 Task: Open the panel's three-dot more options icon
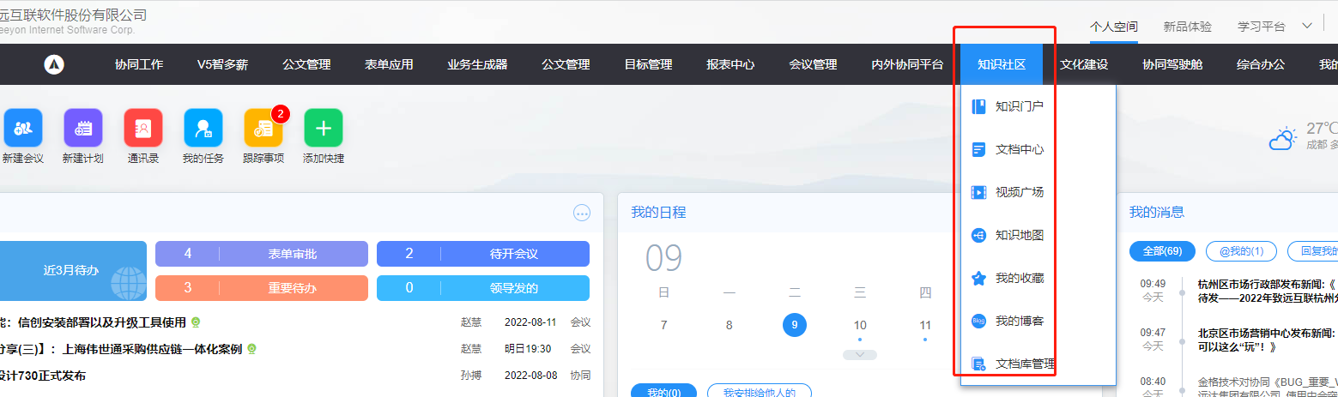[x=582, y=213]
